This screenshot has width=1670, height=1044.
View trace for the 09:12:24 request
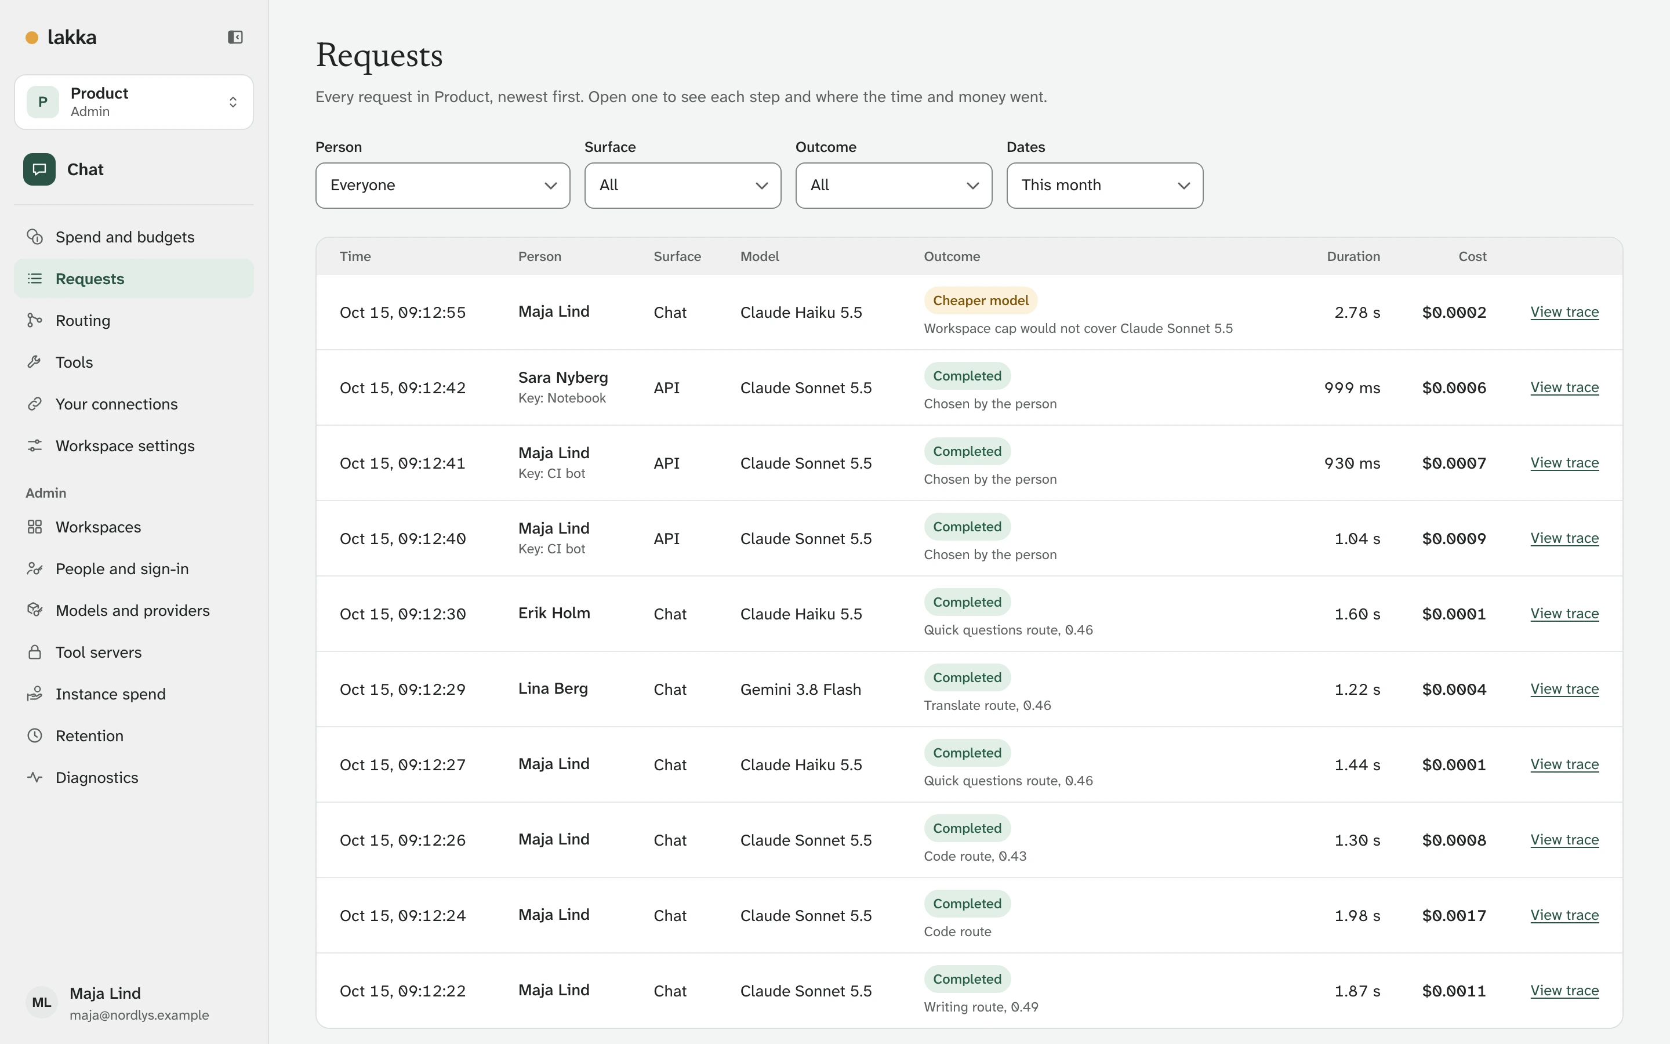[x=1564, y=915]
